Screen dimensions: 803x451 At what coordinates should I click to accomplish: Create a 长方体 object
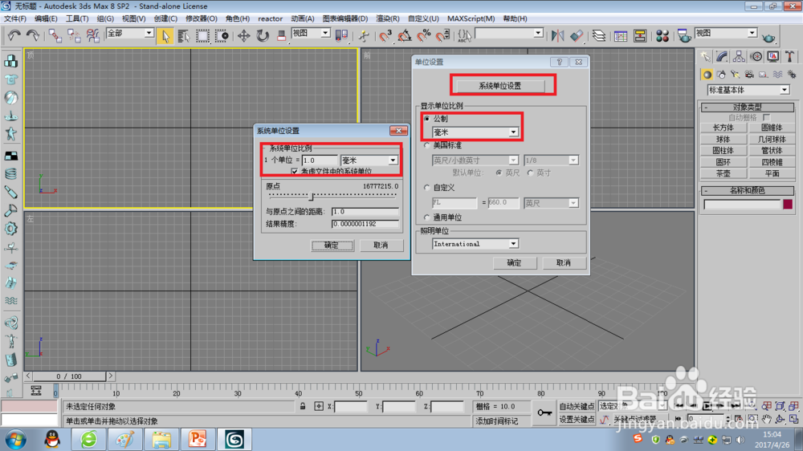point(724,128)
